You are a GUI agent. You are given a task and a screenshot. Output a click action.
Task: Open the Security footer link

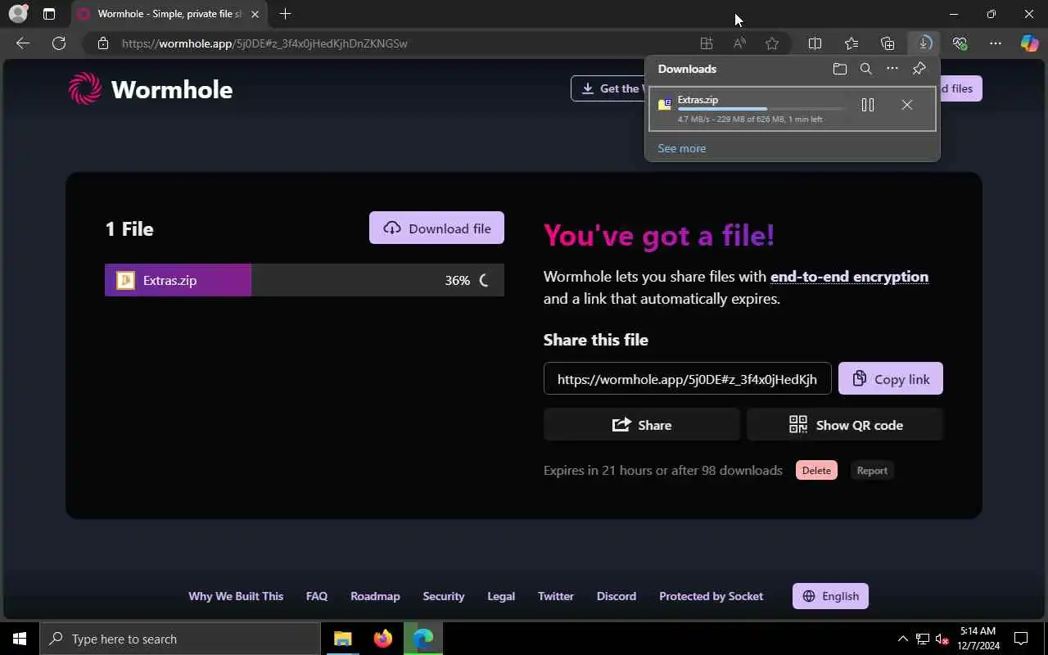tap(444, 596)
